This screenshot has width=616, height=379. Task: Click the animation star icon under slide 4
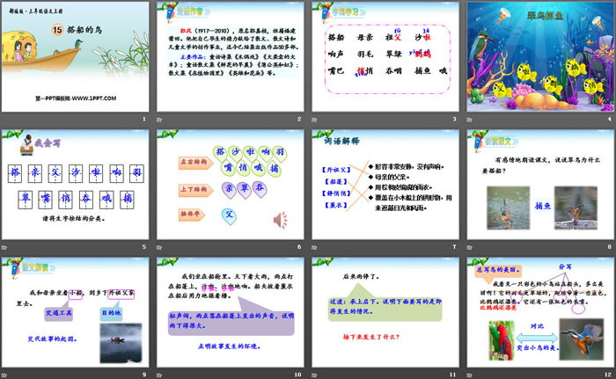click(x=469, y=120)
